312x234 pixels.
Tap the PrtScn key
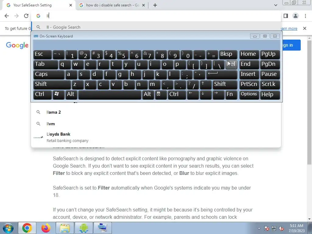pos(249,85)
